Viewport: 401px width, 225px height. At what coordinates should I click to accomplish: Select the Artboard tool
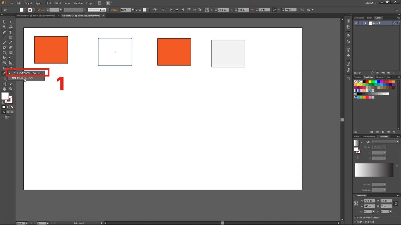click(4, 84)
